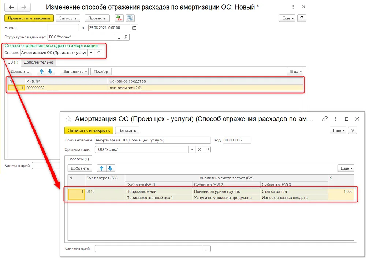Select the Способы (1) tab
Image resolution: width=366 pixels, height=258 pixels.
point(78,159)
